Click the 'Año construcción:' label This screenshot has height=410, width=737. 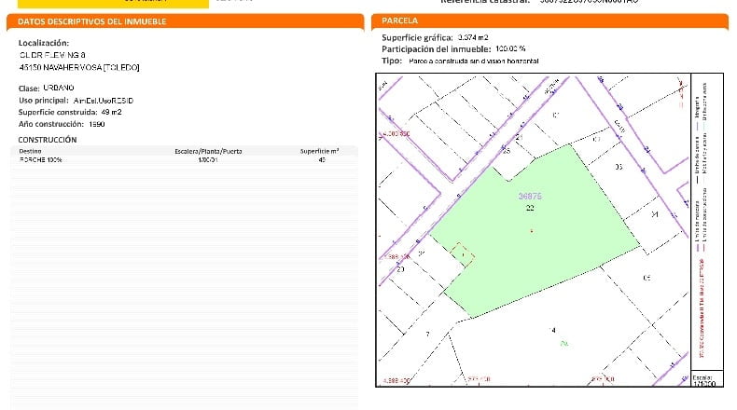pos(50,124)
